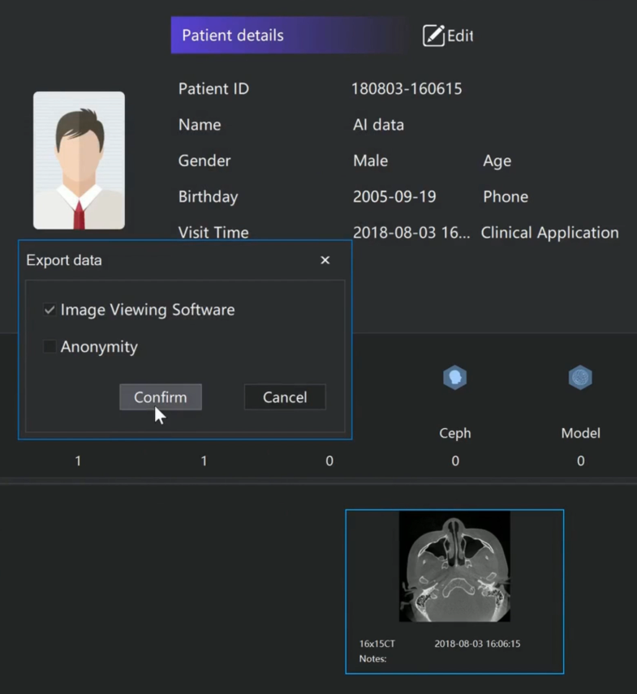Click the Birthday value 2005-09-19

(394, 196)
